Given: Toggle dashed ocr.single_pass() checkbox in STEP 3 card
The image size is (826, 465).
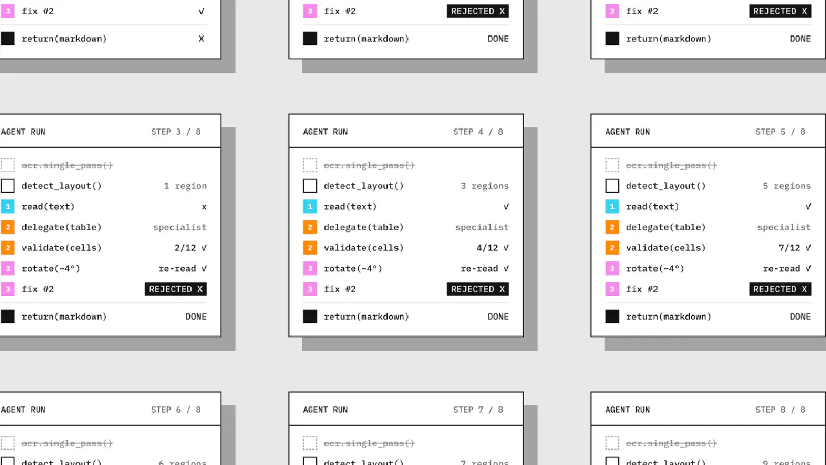Looking at the screenshot, I should [x=7, y=165].
